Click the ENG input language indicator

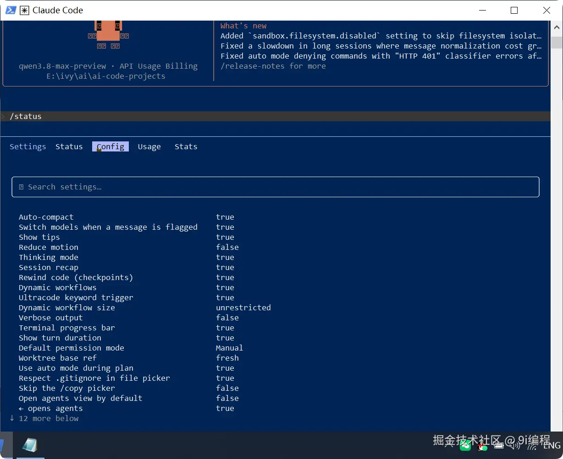[552, 446]
